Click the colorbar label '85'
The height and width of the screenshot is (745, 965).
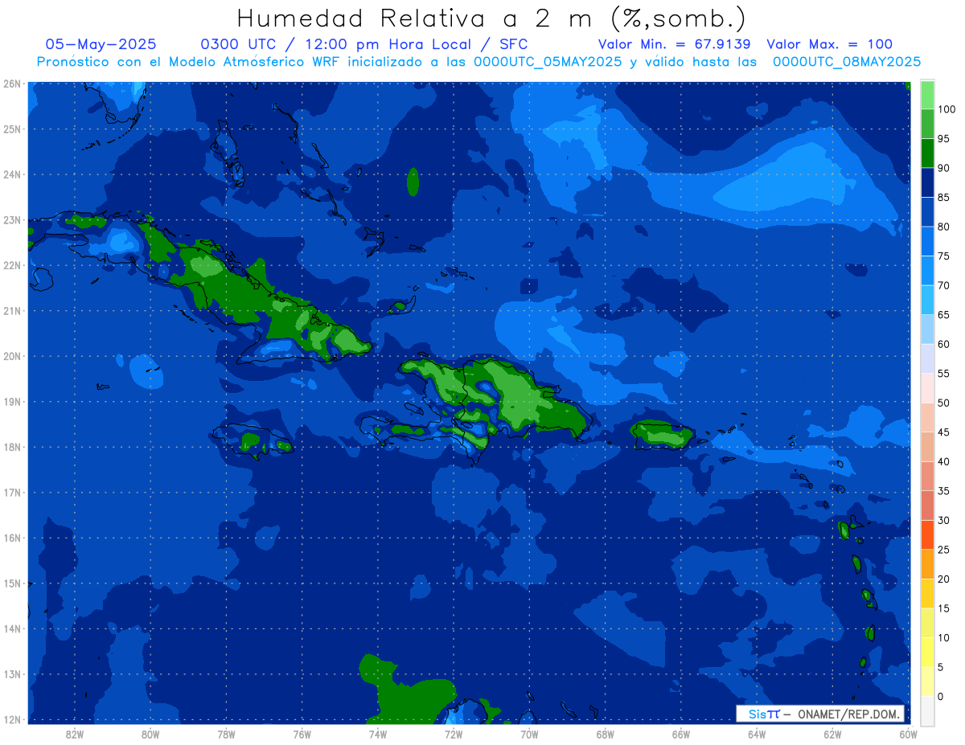point(944,197)
